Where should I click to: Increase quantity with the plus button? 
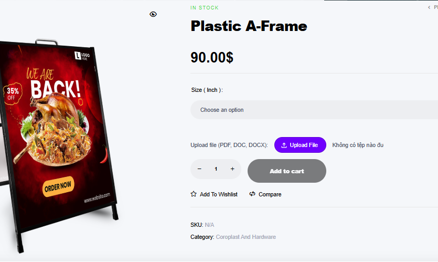click(x=232, y=169)
